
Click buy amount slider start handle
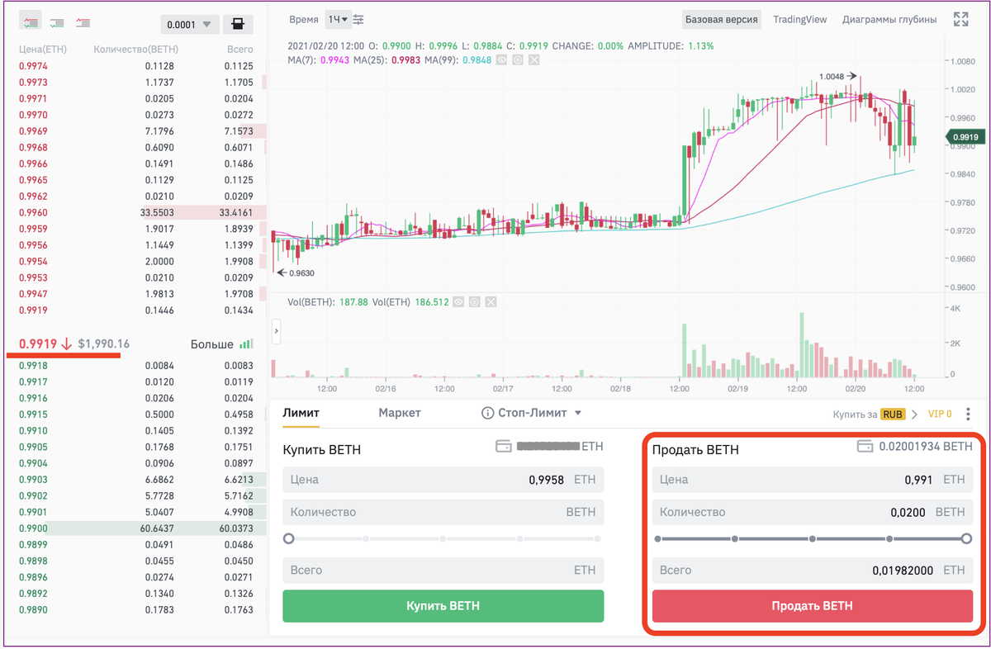pyautogui.click(x=288, y=539)
